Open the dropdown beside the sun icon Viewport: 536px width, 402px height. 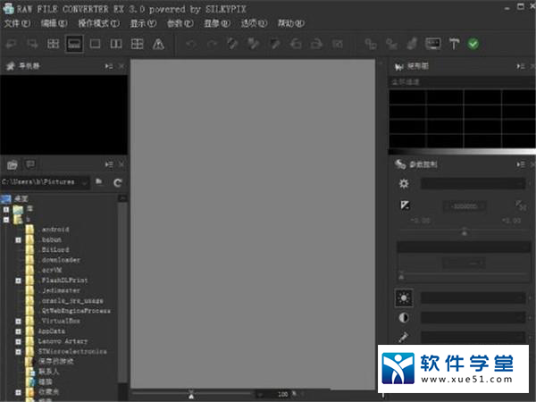tap(473, 298)
